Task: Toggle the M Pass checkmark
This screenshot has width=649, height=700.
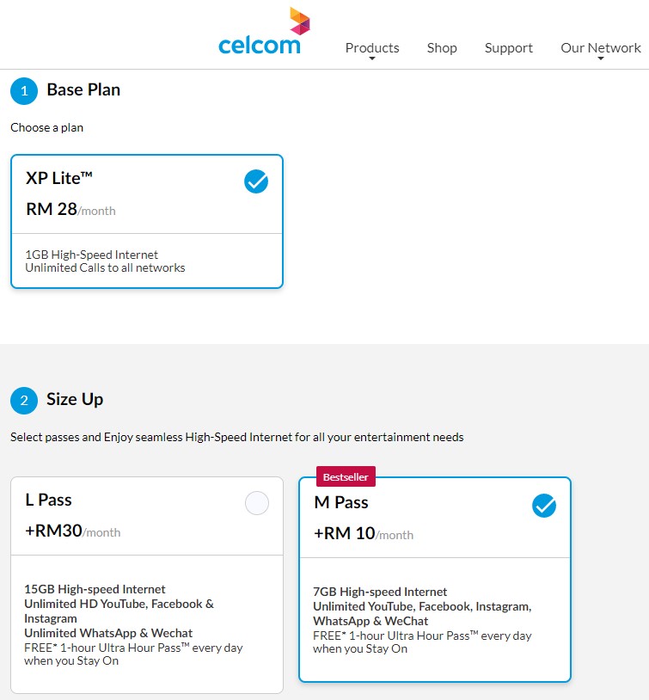Action: [544, 506]
